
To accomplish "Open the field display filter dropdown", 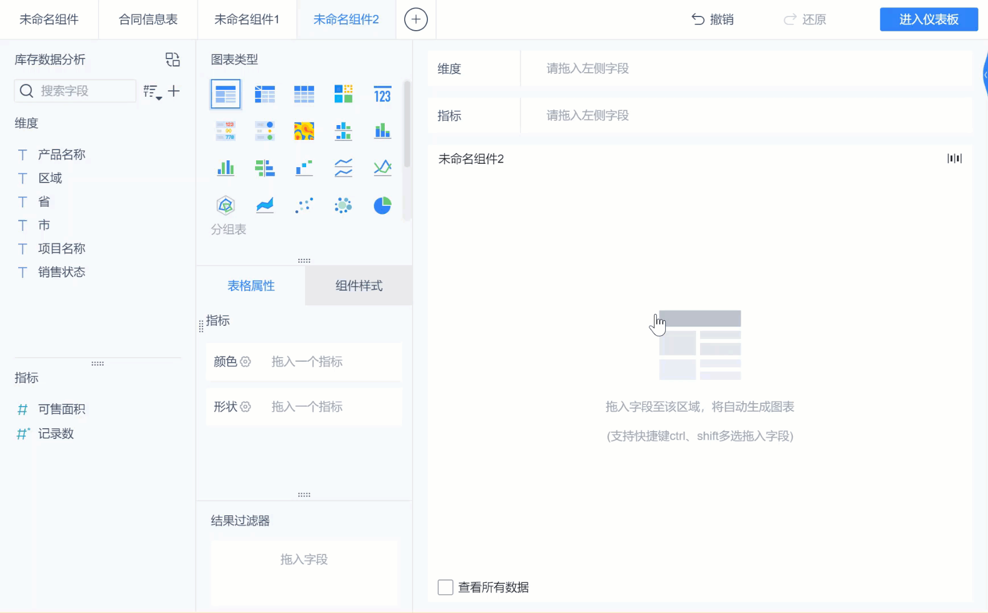I will 151,91.
